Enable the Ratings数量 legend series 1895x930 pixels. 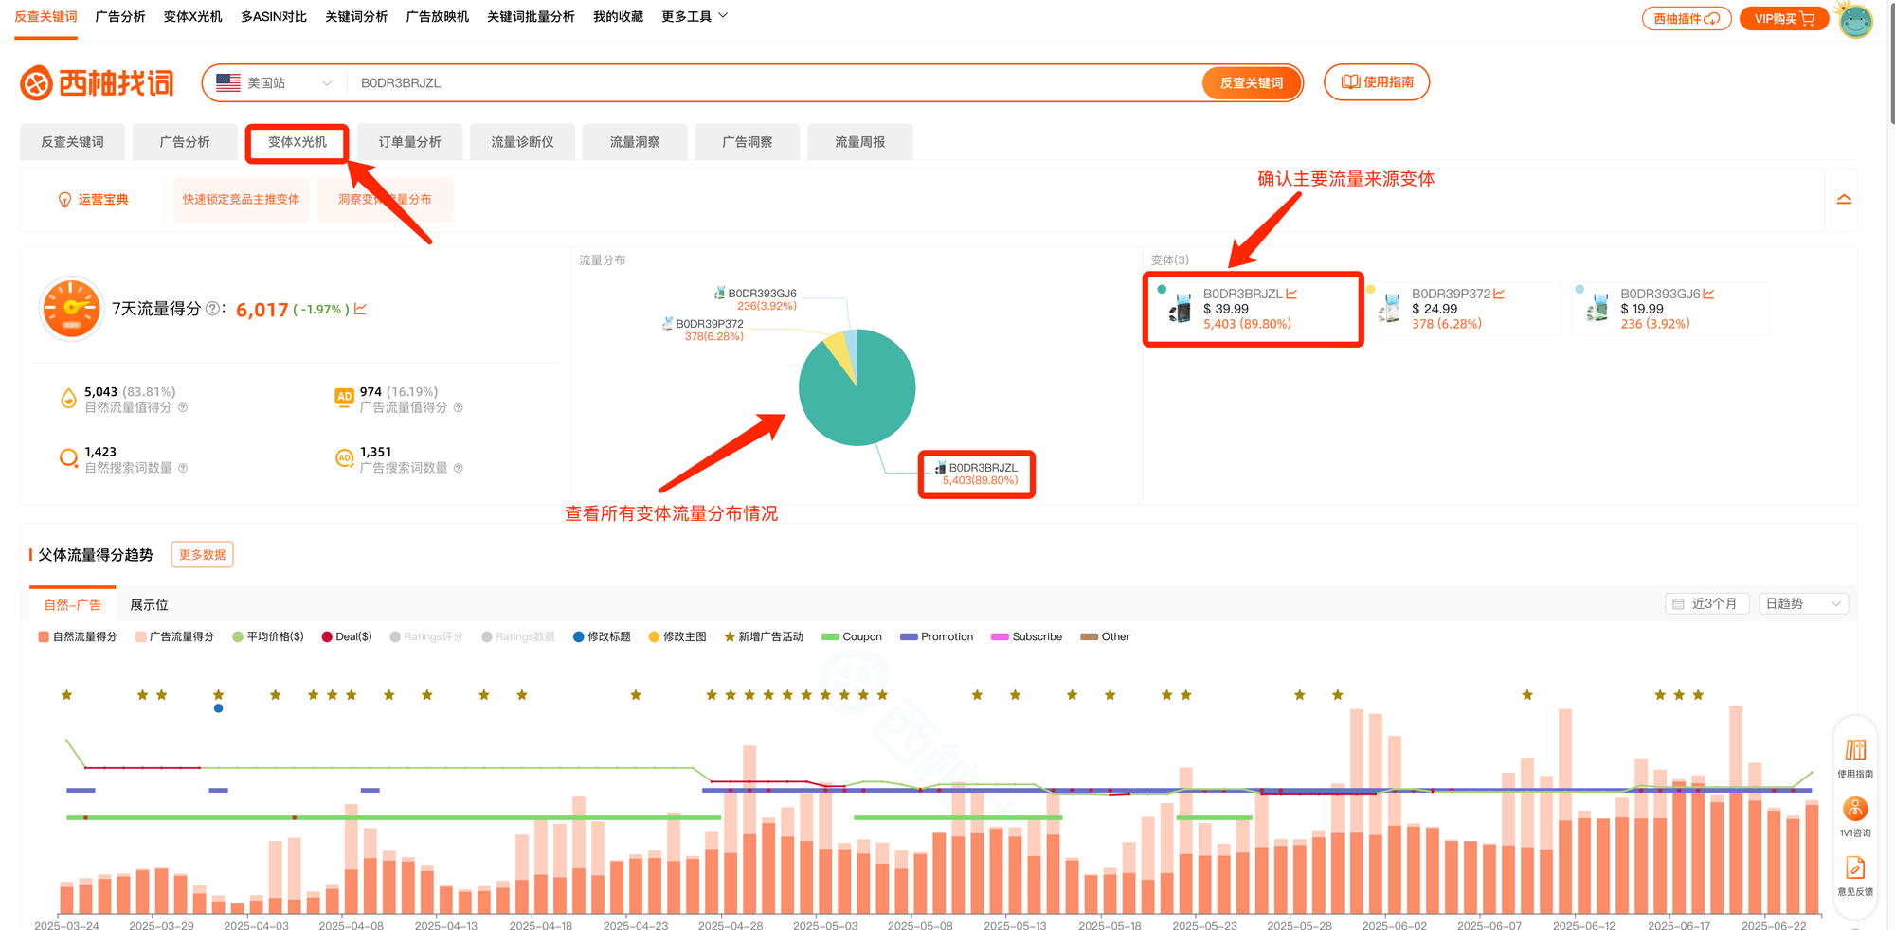[x=518, y=636]
